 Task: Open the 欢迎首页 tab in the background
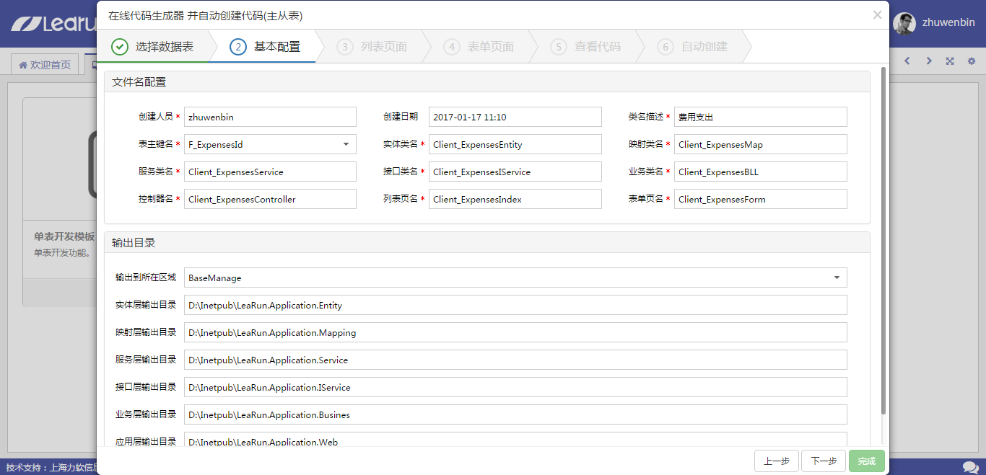tap(45, 65)
